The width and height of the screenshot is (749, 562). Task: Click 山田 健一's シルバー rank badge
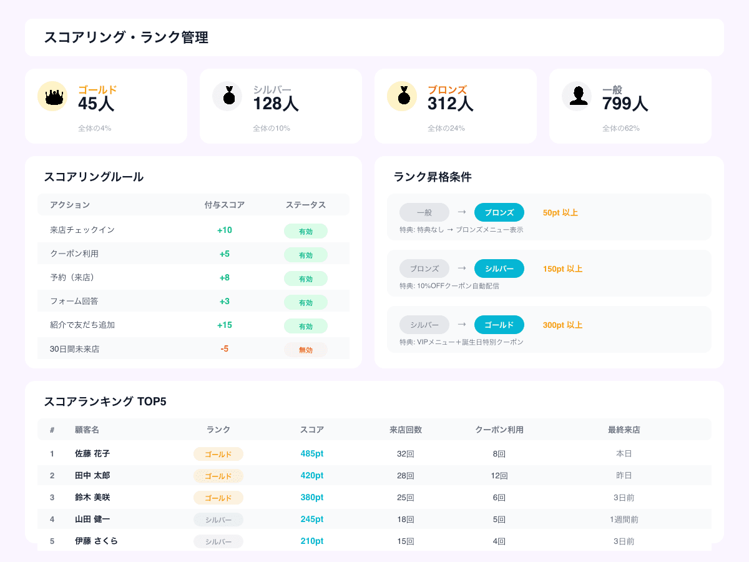pyautogui.click(x=218, y=520)
